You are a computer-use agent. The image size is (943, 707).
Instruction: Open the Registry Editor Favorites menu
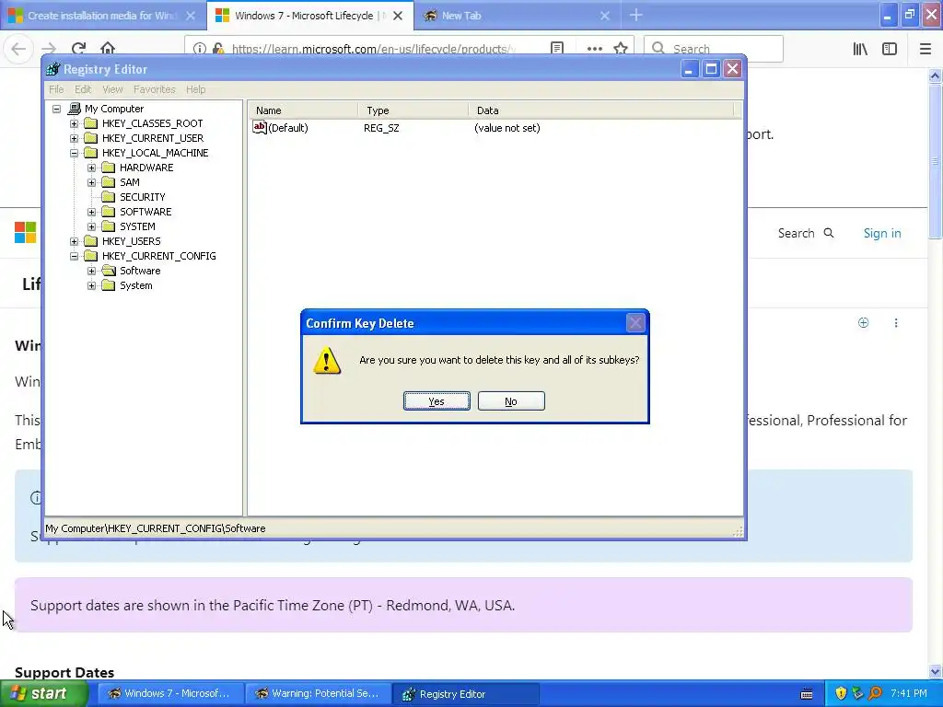[155, 89]
